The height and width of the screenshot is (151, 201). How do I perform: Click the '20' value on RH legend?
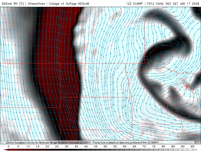(x=47, y=146)
